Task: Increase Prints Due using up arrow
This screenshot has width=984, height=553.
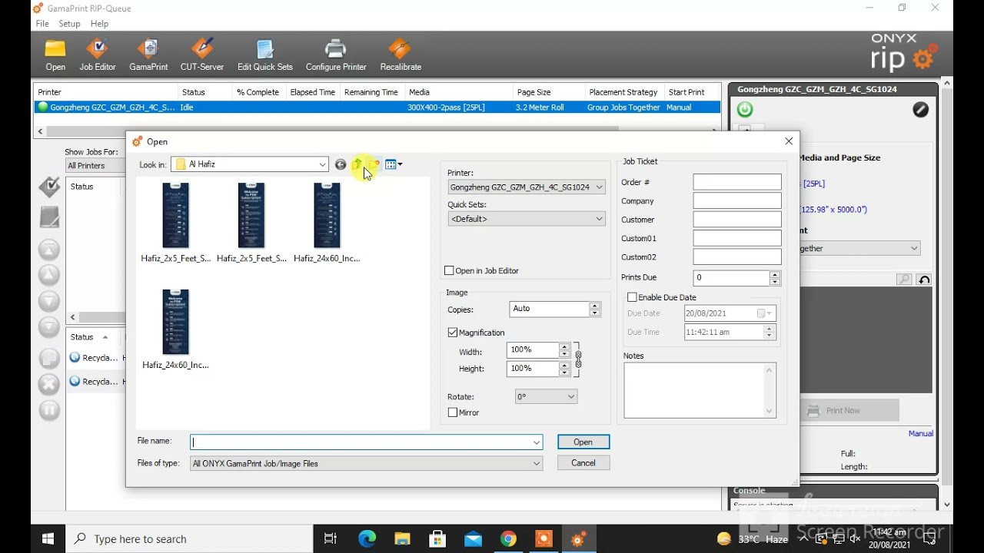Action: [775, 274]
